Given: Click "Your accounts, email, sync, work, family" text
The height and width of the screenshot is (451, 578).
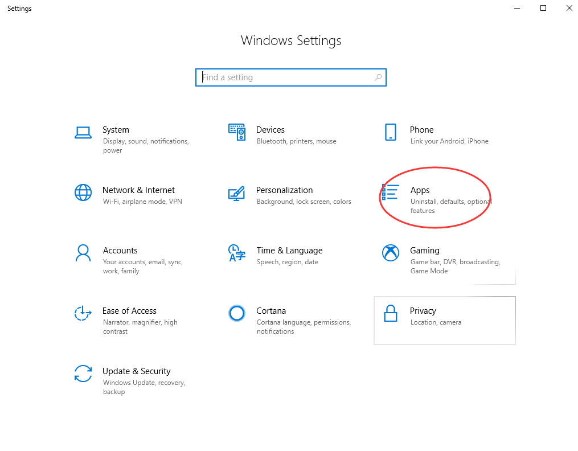Looking at the screenshot, I should [x=143, y=266].
